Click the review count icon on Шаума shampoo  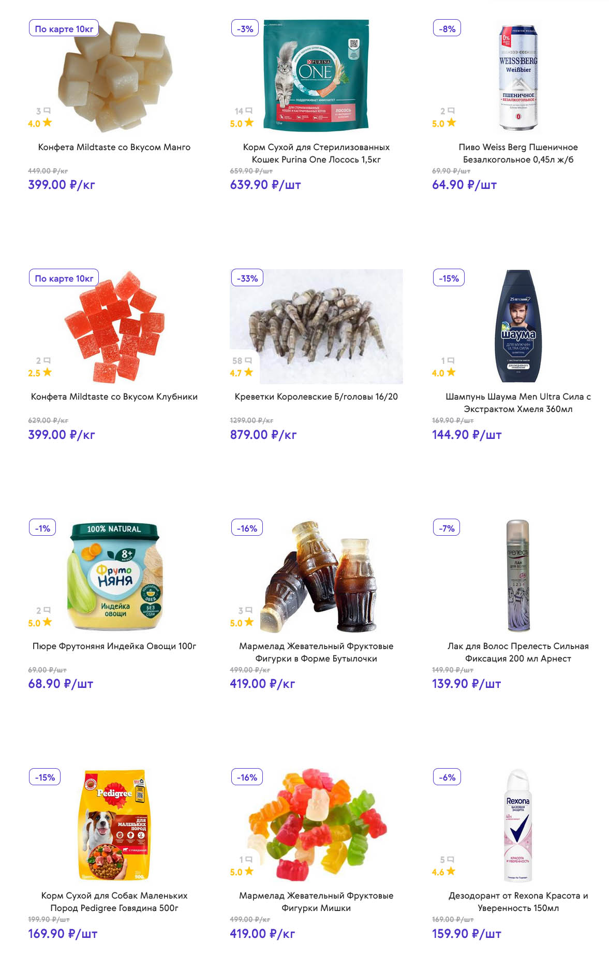(x=451, y=360)
